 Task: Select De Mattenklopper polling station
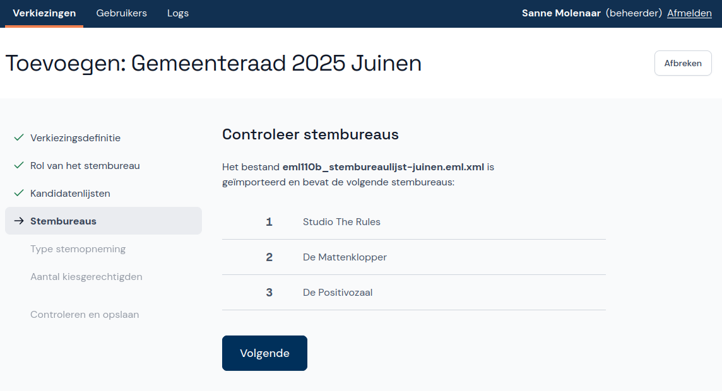click(345, 257)
